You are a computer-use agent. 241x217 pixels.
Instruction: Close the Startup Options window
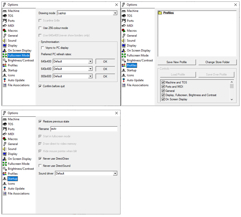pyautogui.click(x=116, y=113)
